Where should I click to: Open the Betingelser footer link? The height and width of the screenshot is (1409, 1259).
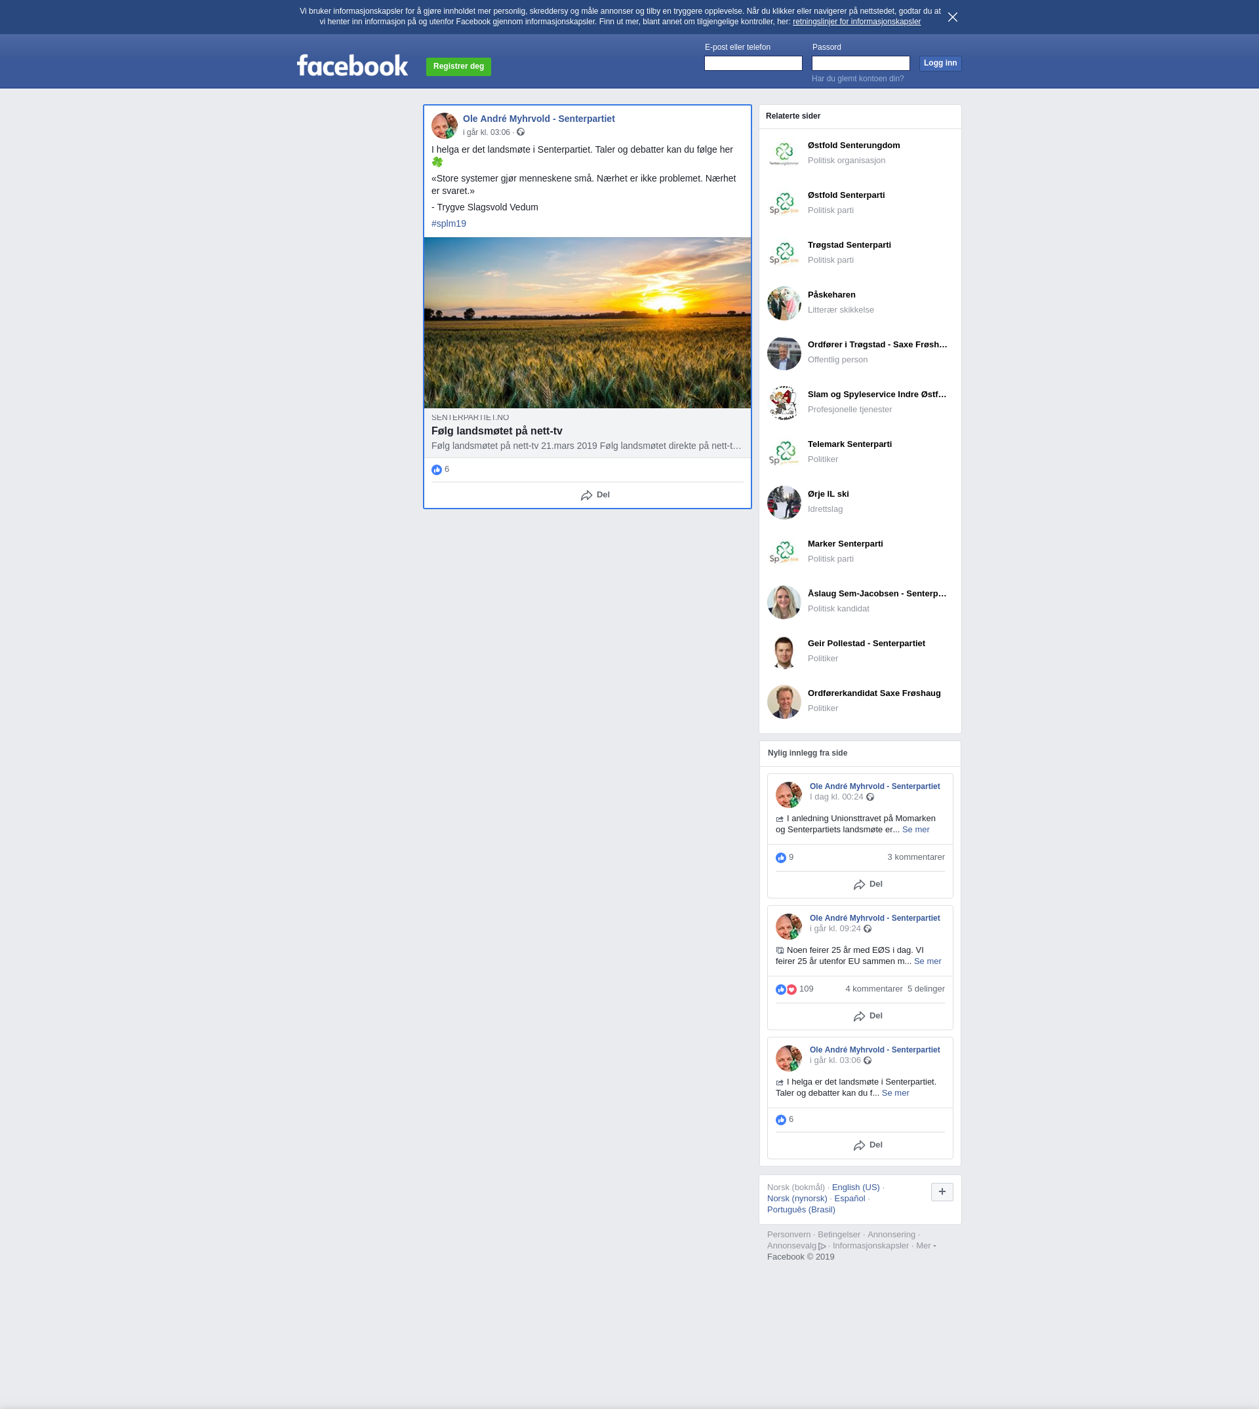point(839,1234)
